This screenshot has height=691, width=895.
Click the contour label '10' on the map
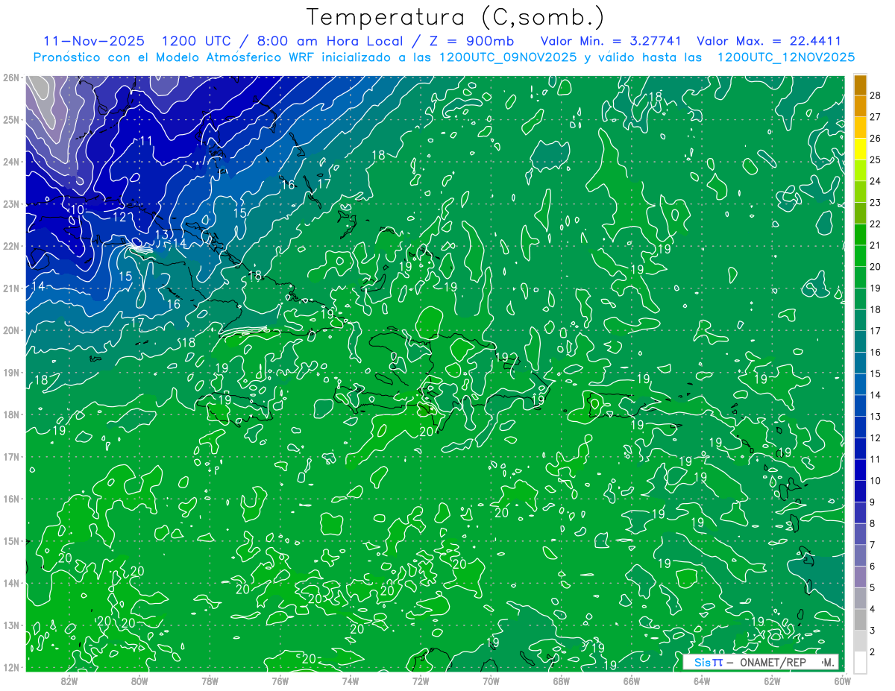(x=77, y=210)
